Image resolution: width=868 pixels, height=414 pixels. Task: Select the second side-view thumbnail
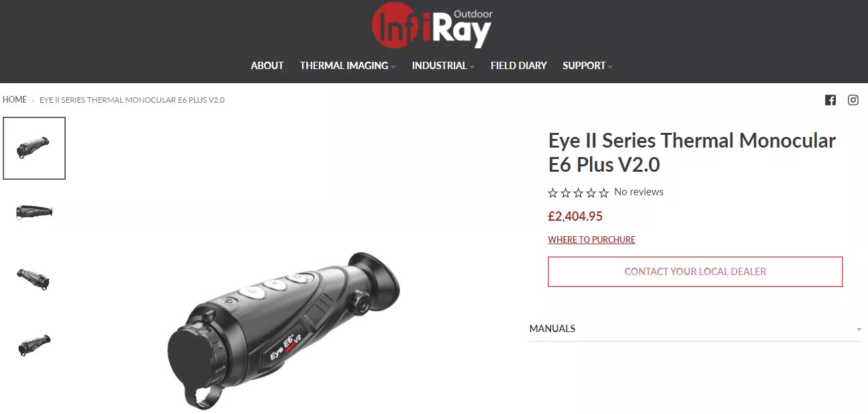pyautogui.click(x=34, y=212)
